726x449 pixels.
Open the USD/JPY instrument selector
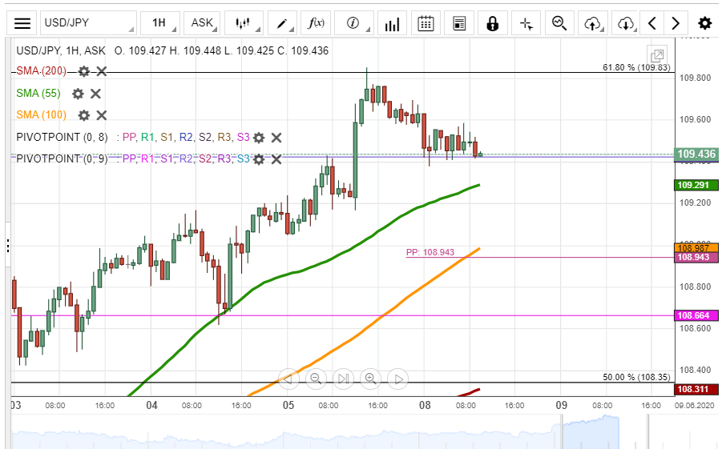[88, 23]
